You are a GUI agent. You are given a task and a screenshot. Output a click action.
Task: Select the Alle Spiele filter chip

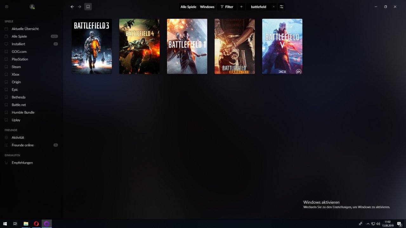click(188, 7)
